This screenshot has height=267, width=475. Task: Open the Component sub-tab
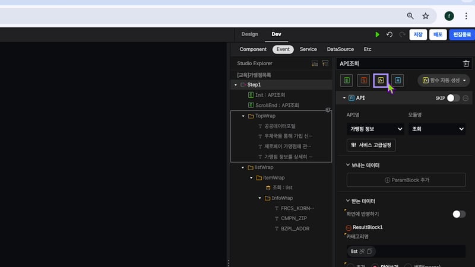(253, 49)
